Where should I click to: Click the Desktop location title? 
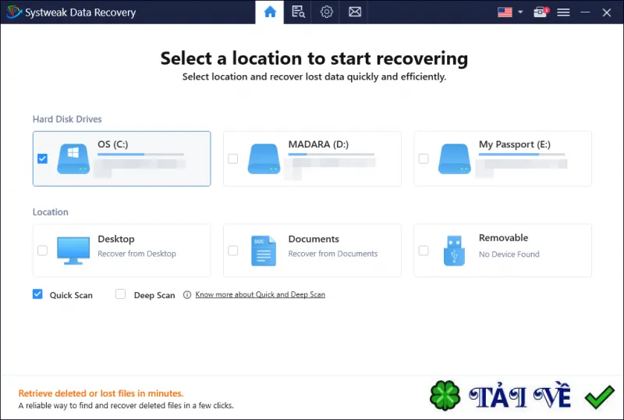(116, 239)
